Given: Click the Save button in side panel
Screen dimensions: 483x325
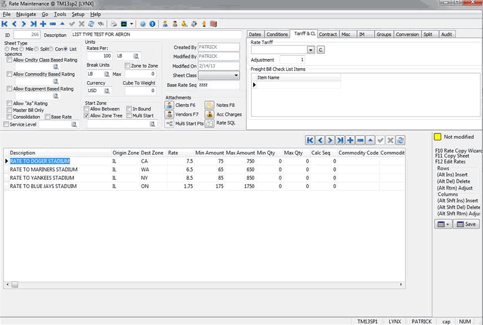Looking at the screenshot, I should tap(467, 224).
